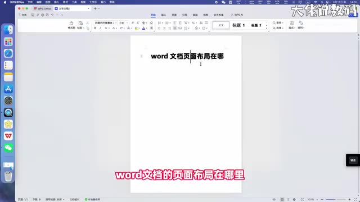This screenshot has height=202, width=360.
Task: Expand the styles gallery arrow
Action: click(267, 29)
